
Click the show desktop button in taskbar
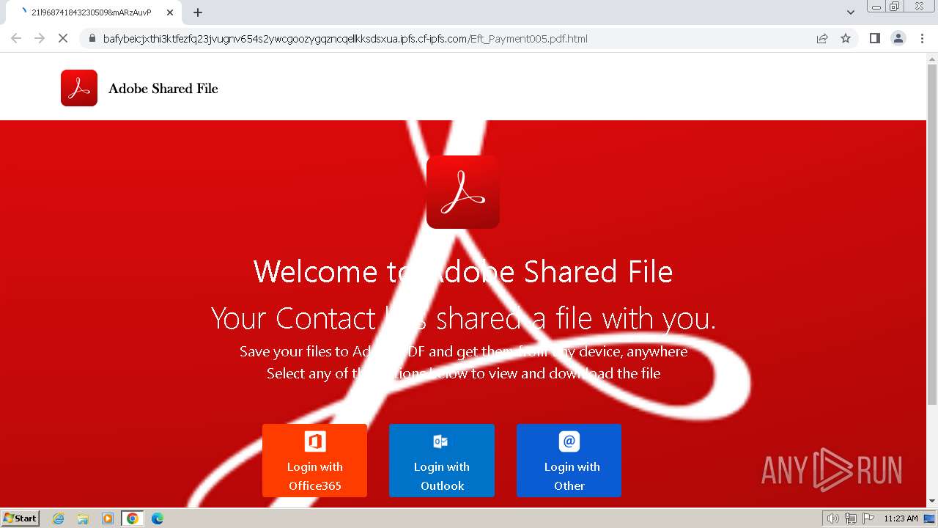tap(930, 518)
